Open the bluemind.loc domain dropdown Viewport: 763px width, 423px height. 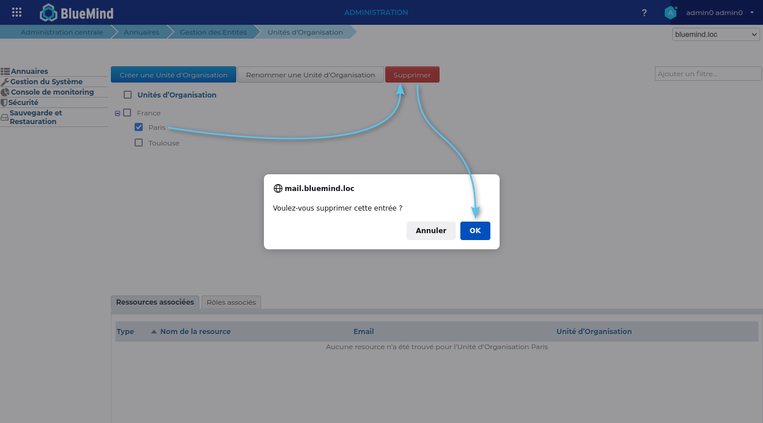[716, 35]
